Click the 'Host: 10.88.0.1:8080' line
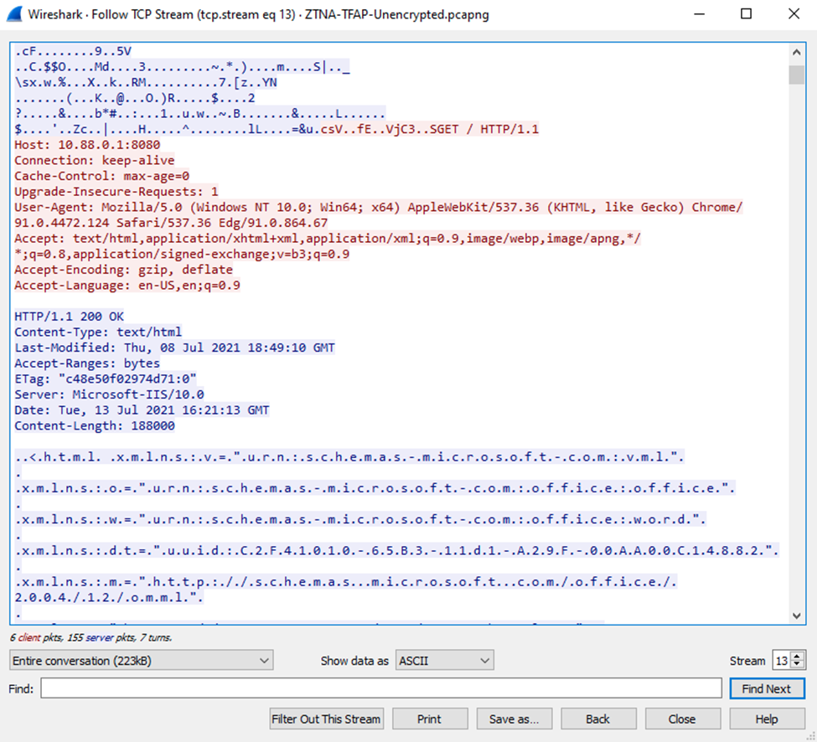 87,144
